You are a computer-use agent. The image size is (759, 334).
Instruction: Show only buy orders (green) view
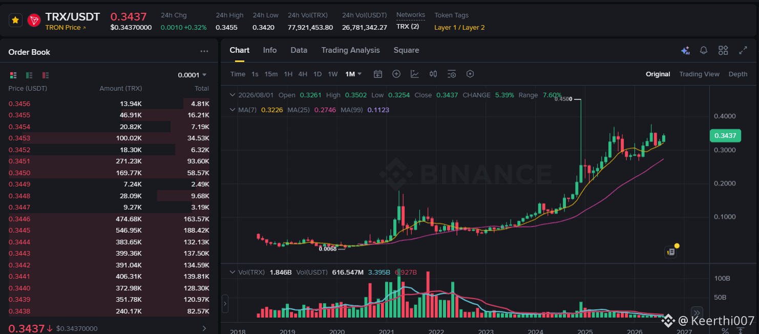click(x=29, y=75)
